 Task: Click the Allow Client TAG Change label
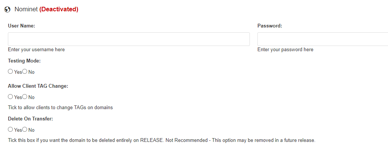38,86
